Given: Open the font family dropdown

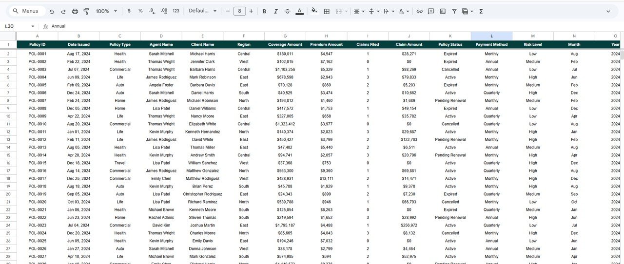Looking at the screenshot, I should [x=203, y=11].
